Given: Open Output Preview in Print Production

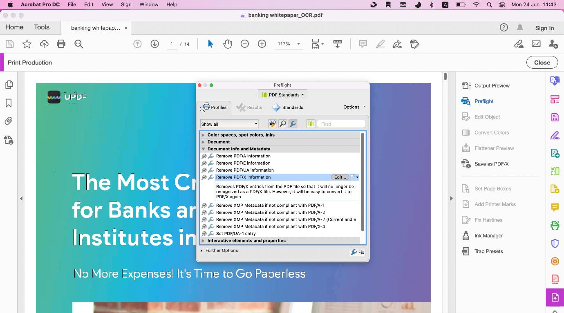Looking at the screenshot, I should 486,85.
